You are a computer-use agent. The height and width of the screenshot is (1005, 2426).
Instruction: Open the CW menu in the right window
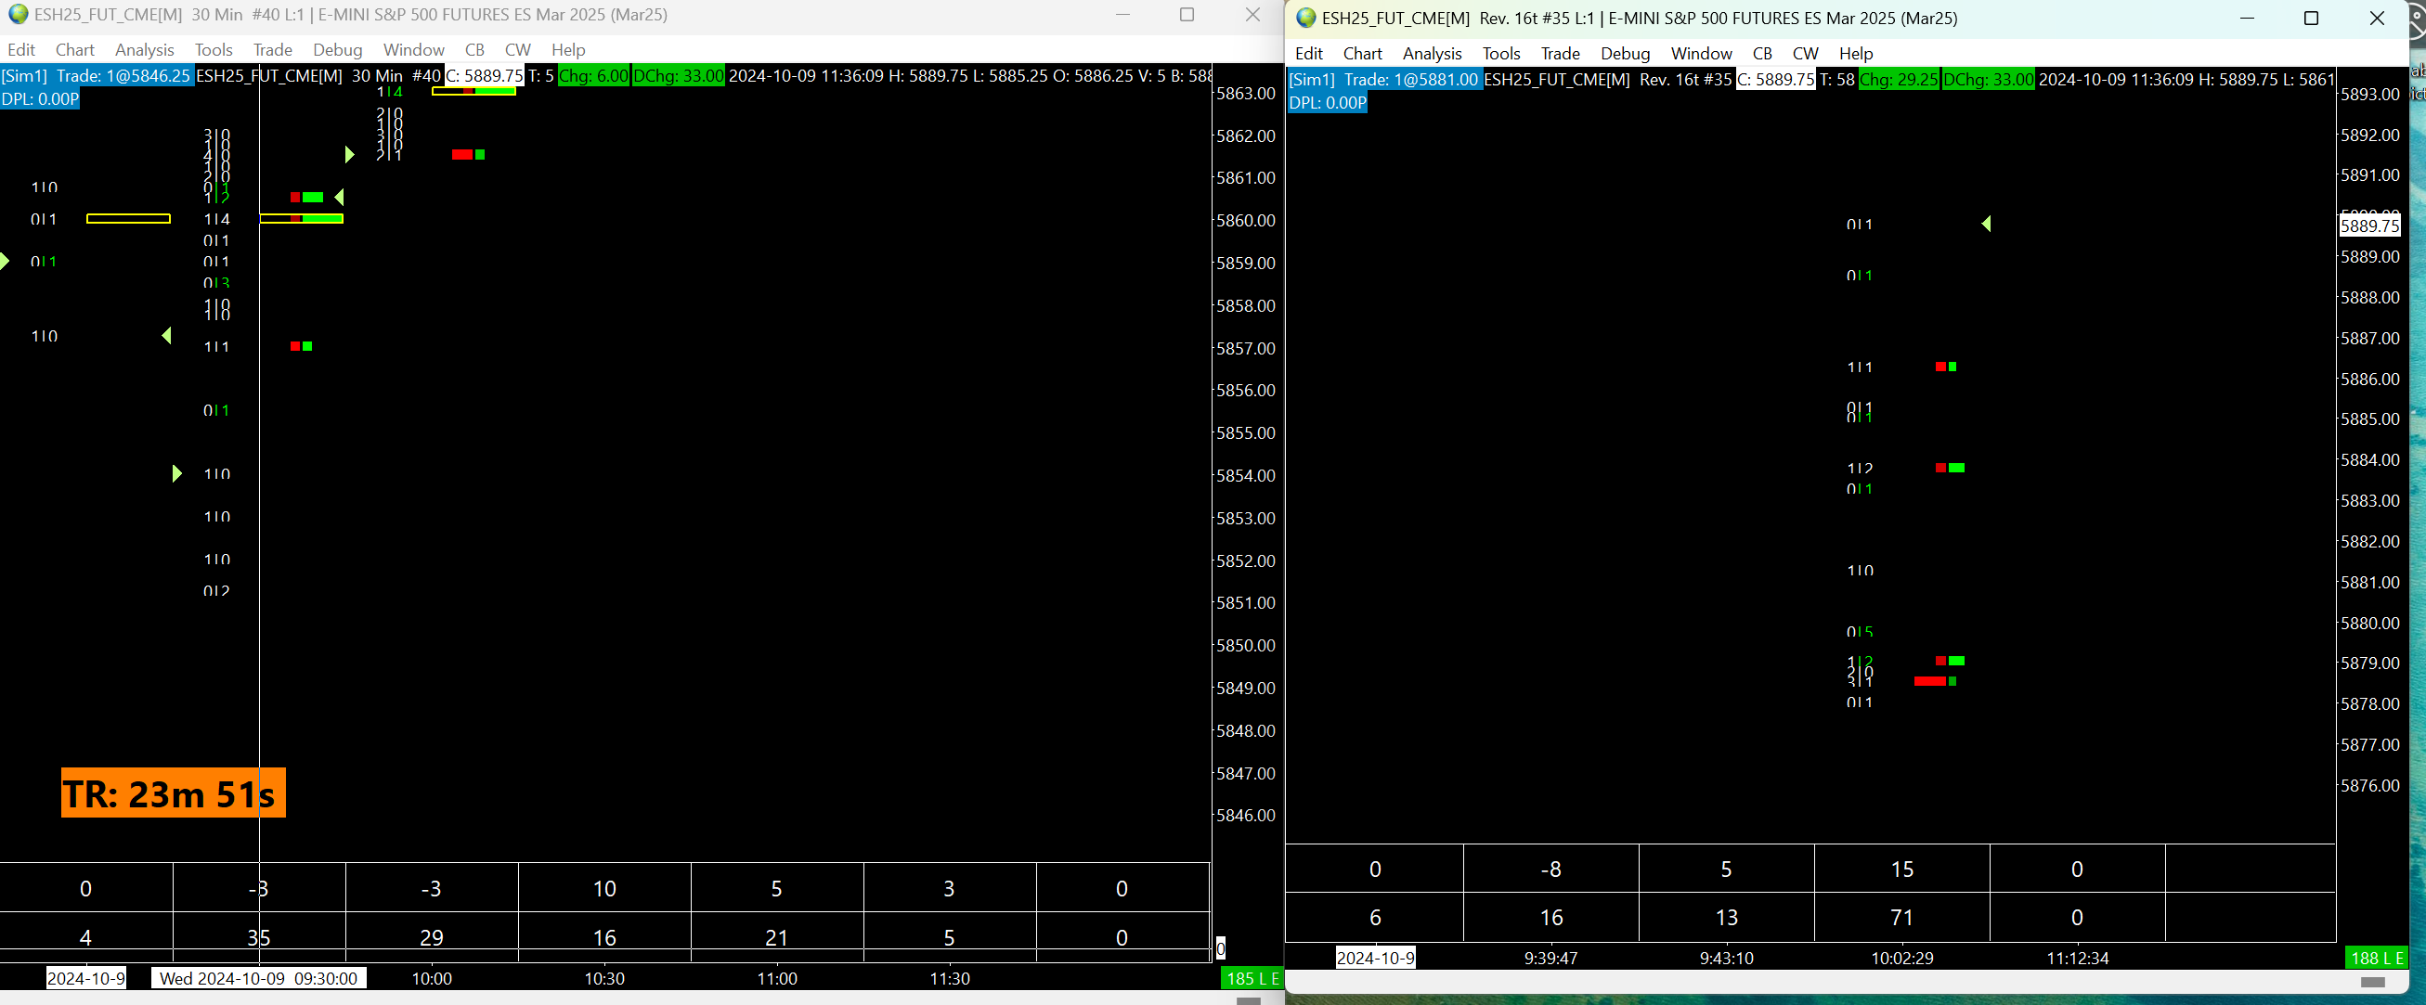1805,54
